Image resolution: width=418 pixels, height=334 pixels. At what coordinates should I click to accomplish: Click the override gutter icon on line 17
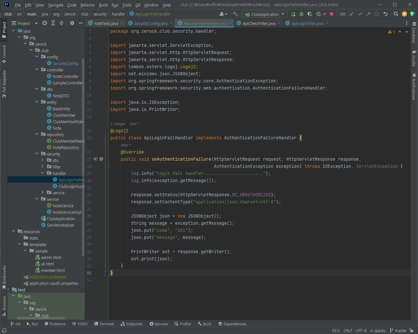point(95,159)
